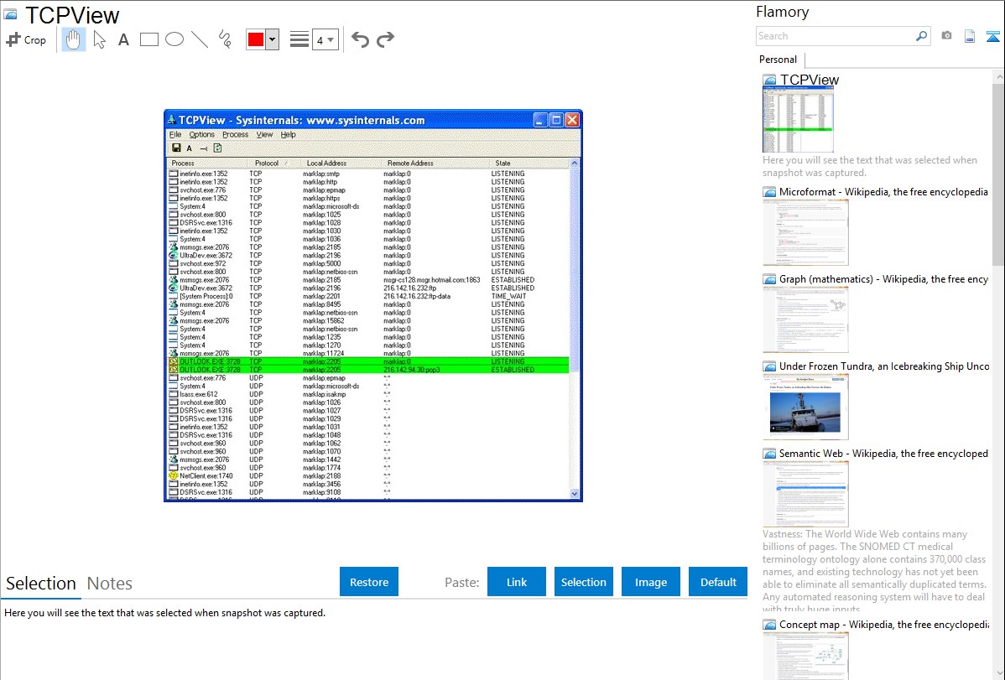The width and height of the screenshot is (1005, 680).
Task: Click the red color swatch
Action: 256,39
